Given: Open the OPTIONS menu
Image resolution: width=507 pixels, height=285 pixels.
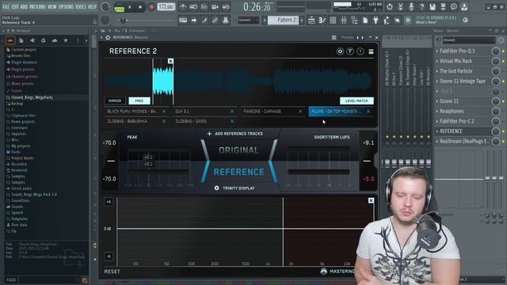Looking at the screenshot, I should pyautogui.click(x=66, y=6).
